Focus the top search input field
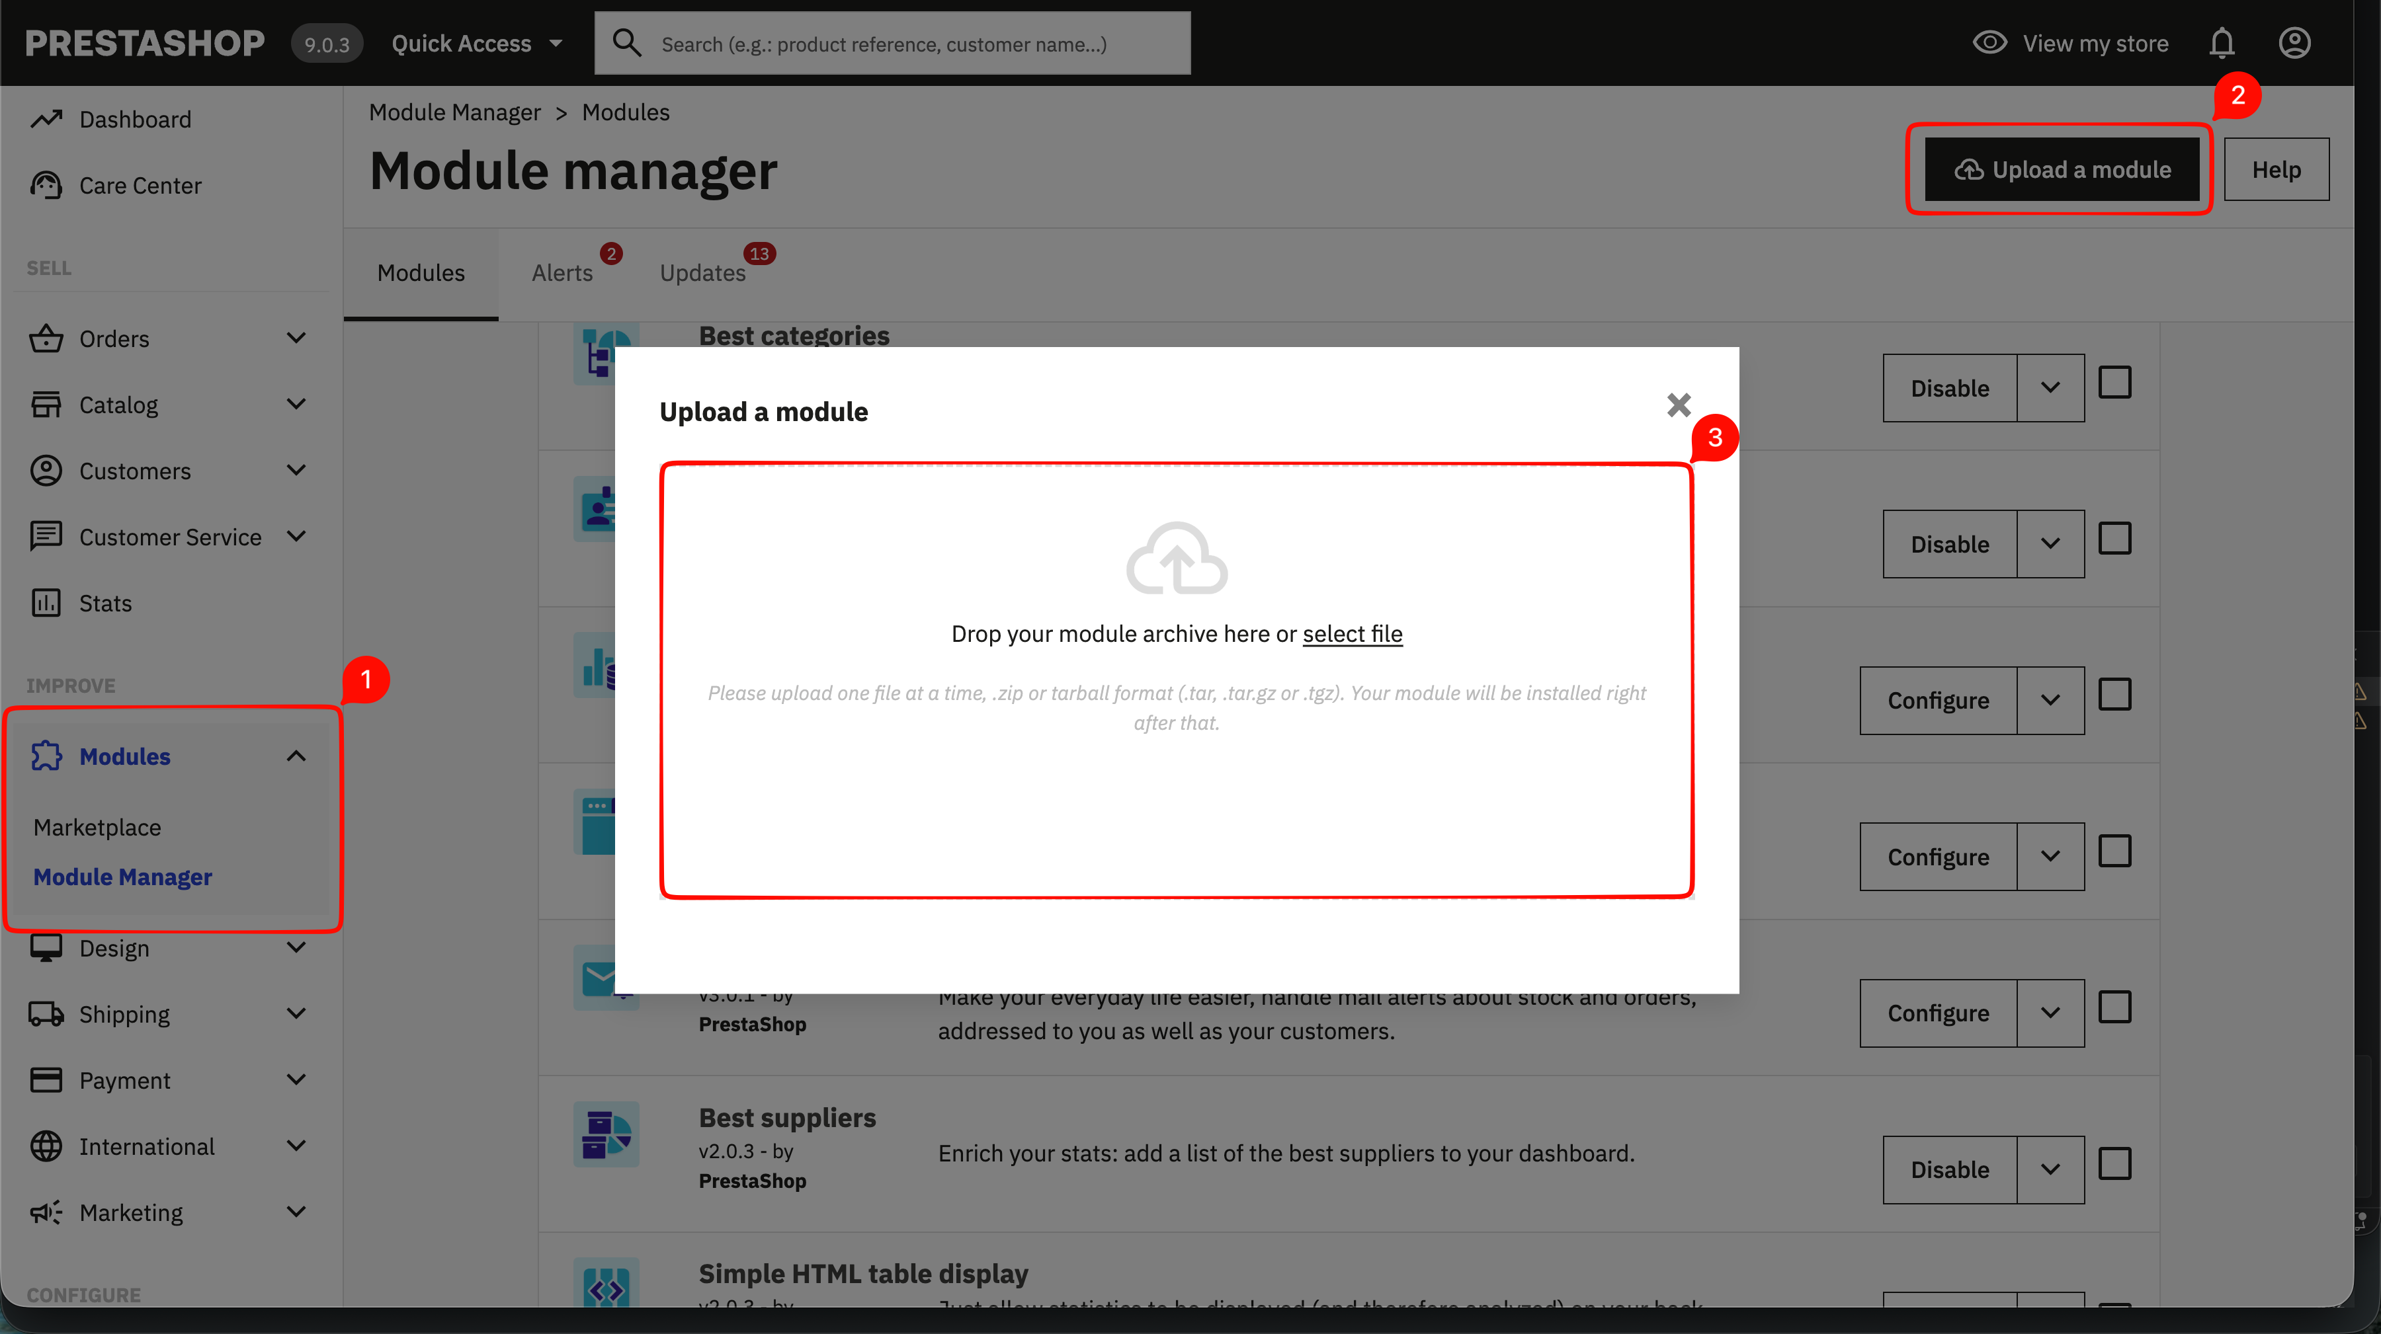 pos(892,44)
